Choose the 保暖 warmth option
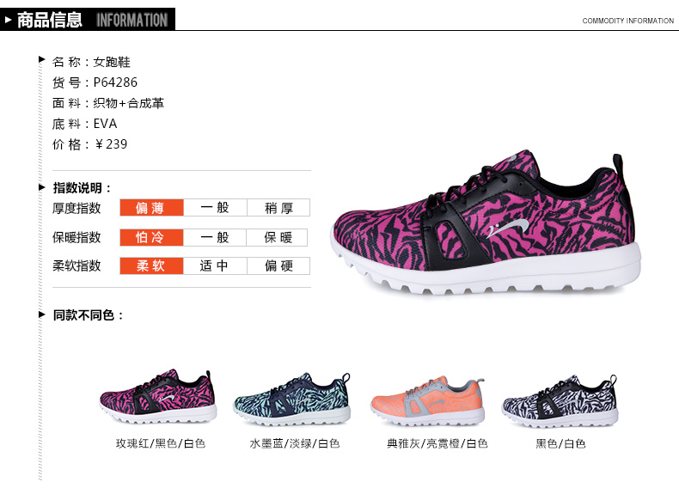The image size is (679, 494). [277, 237]
